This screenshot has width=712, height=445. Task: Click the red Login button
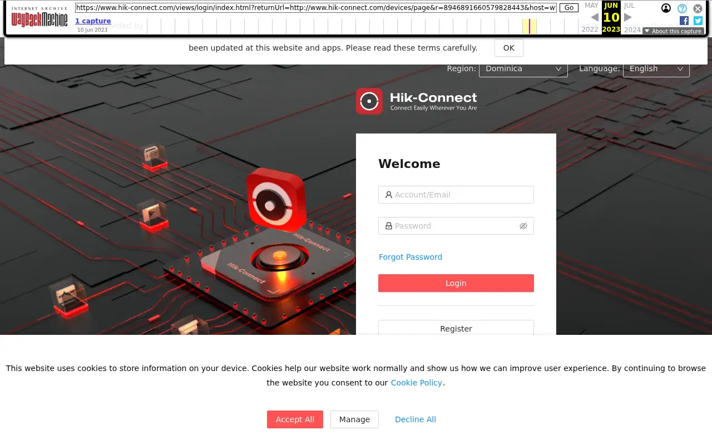(456, 283)
